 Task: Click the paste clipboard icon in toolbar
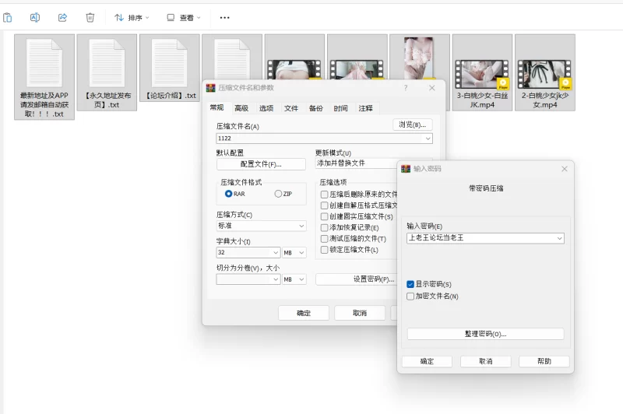8,17
